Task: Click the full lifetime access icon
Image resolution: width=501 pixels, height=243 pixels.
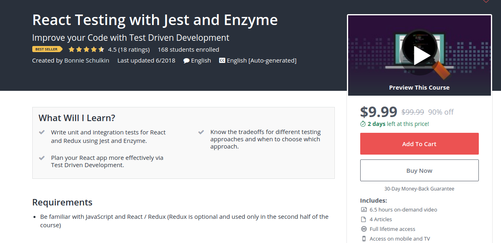Action: (x=364, y=229)
